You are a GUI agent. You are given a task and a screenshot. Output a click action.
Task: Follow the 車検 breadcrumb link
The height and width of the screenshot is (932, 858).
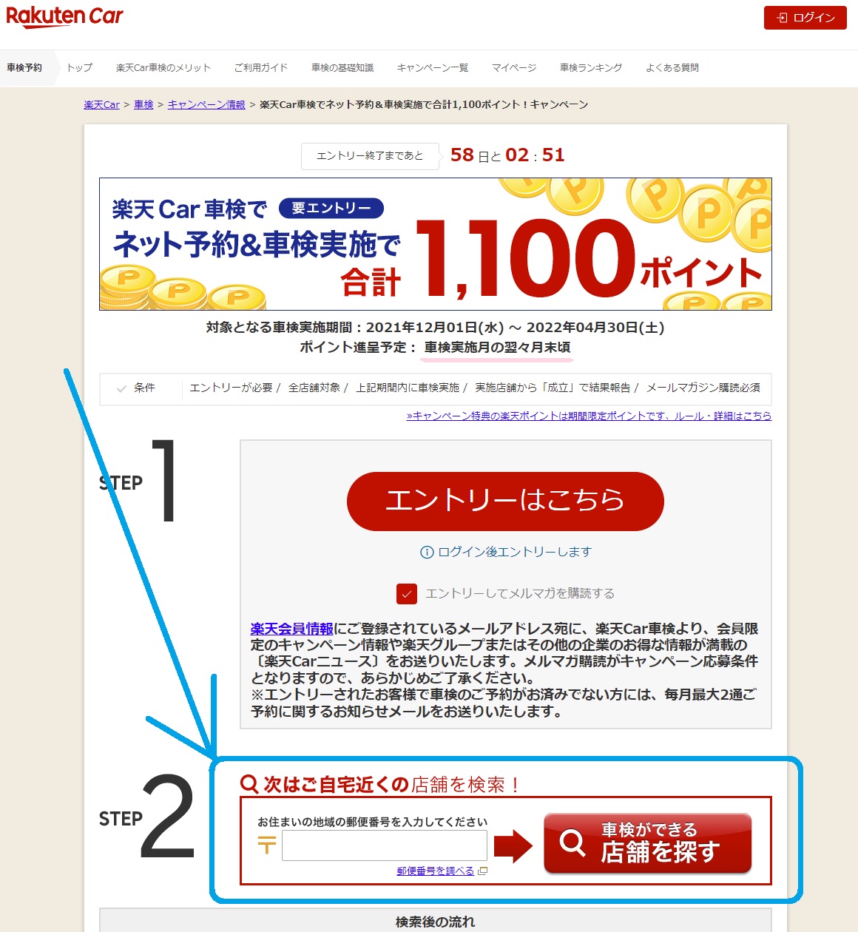(143, 105)
